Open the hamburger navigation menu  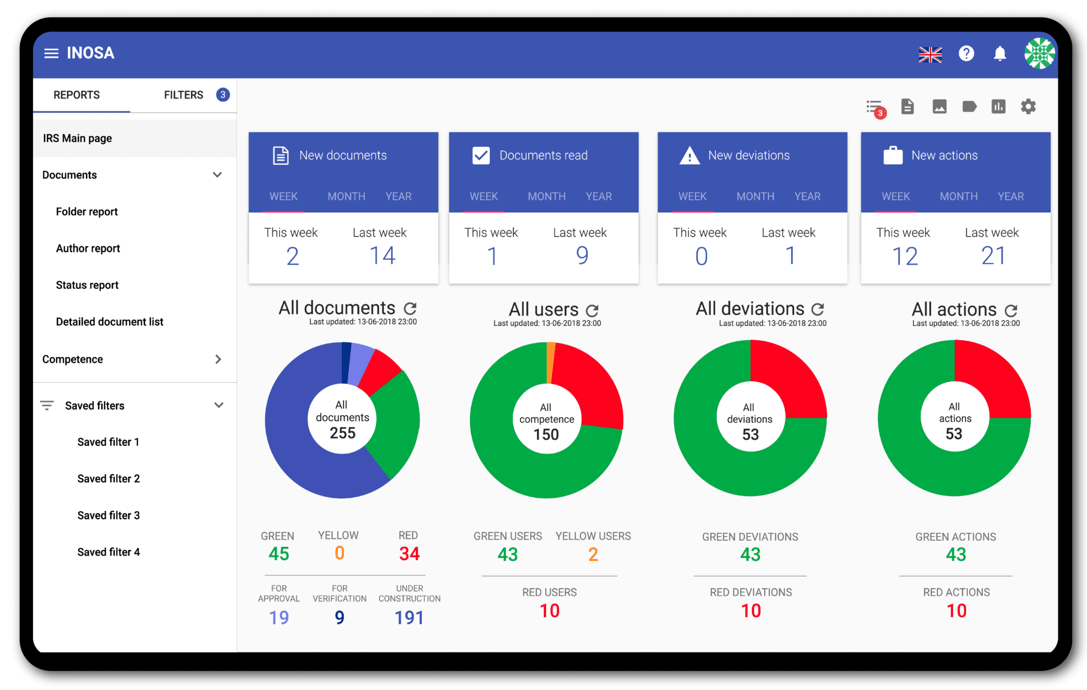(x=51, y=53)
